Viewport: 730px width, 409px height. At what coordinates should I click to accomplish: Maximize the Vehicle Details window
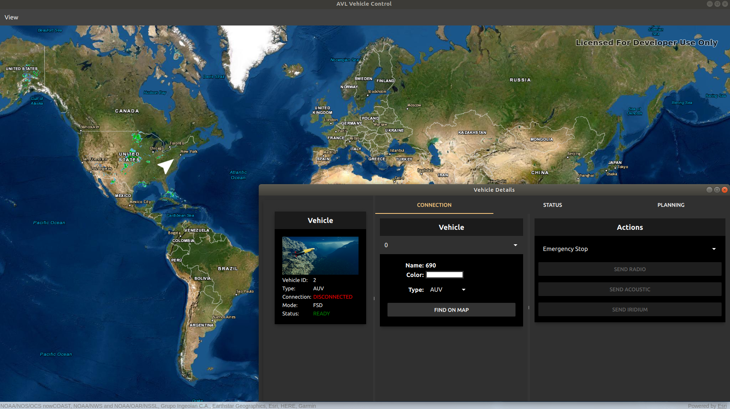click(717, 189)
